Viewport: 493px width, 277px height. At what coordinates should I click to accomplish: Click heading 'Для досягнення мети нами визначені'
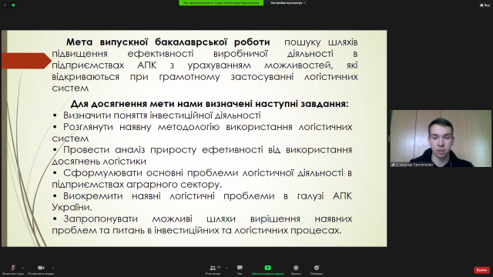pyautogui.click(x=210, y=104)
